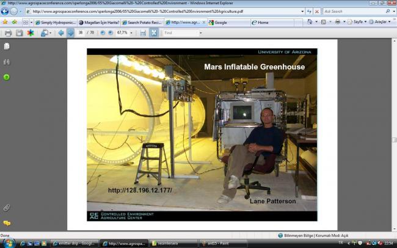Image resolution: width=397 pixels, height=248 pixels.
Task: Switch to the Paint taskbar window
Action: coord(222,244)
